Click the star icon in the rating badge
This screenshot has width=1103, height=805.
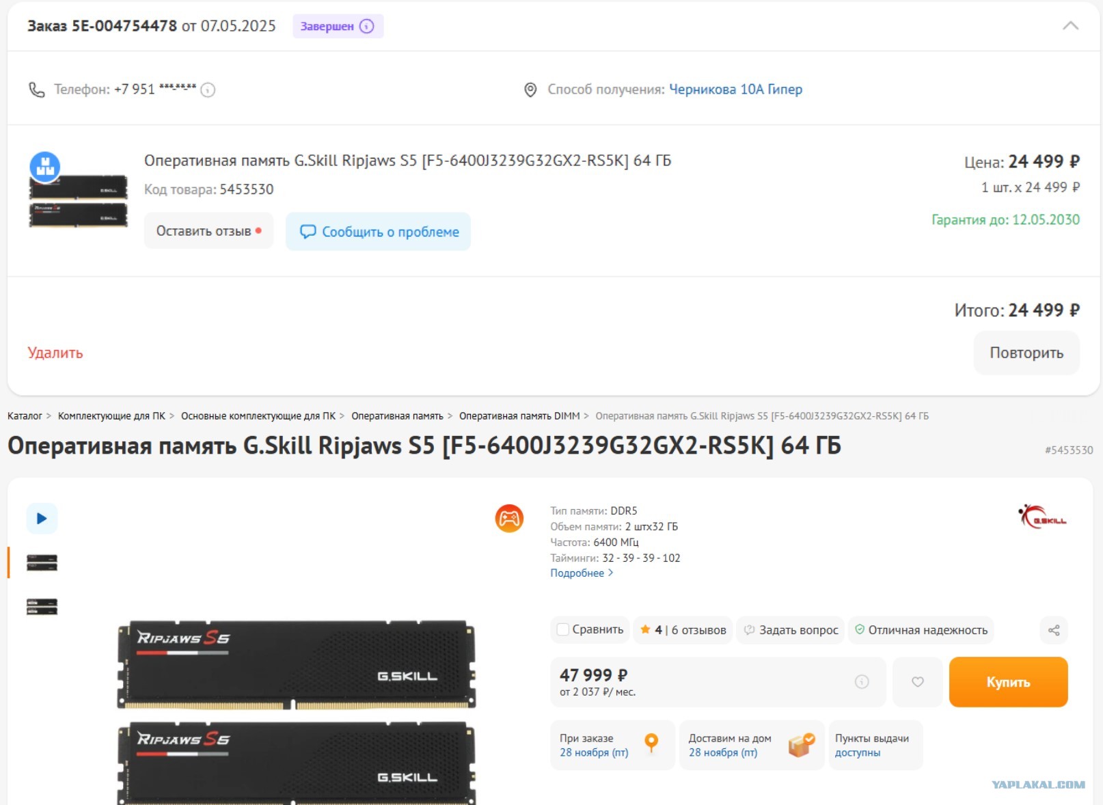click(645, 629)
